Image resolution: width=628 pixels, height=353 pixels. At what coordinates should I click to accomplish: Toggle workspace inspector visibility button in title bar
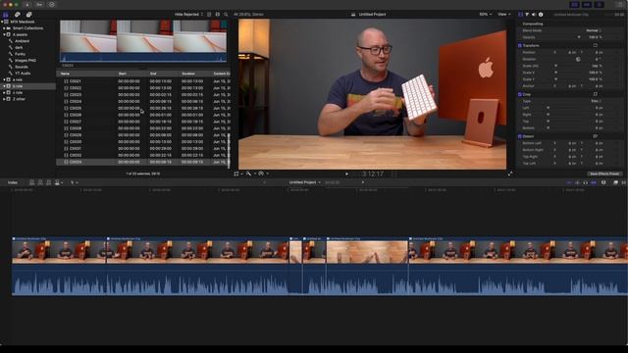point(600,4)
